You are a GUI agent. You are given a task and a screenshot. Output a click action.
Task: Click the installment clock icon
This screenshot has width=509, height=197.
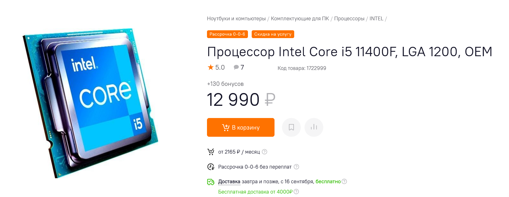(x=211, y=167)
